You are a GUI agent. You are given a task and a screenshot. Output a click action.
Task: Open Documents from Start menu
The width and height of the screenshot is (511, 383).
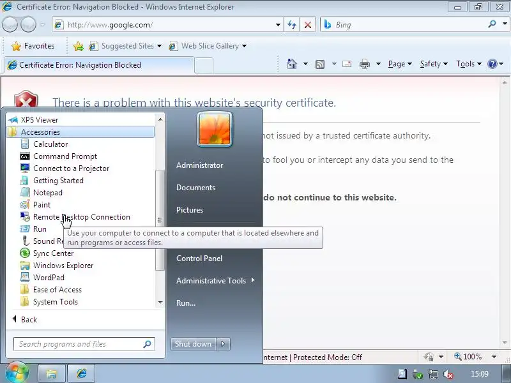pyautogui.click(x=195, y=188)
